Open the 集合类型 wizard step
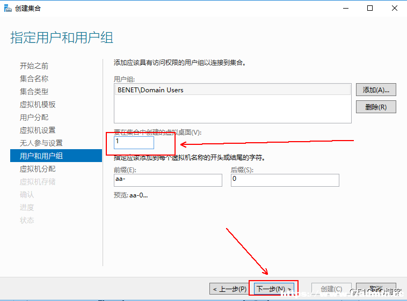 coord(34,92)
